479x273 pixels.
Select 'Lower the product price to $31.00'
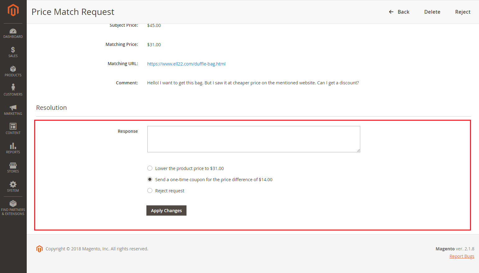point(150,168)
